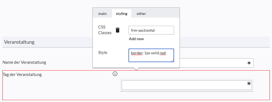Click the asterisk in the Tag der Veranstaltung field

click(249, 84)
